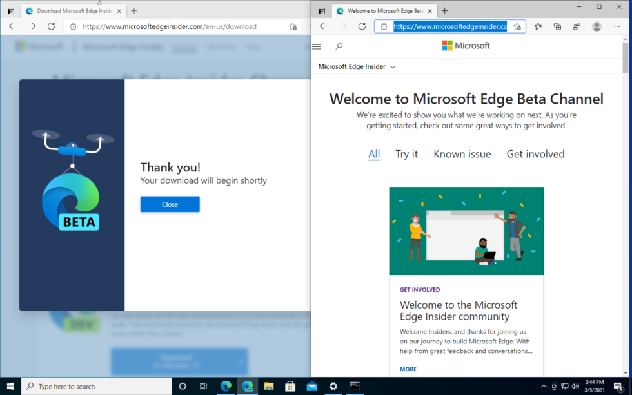Image resolution: width=632 pixels, height=395 pixels.
Task: Open new tab in the Download window
Action: point(134,11)
